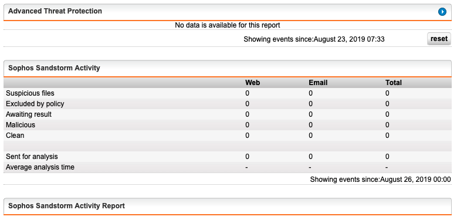Click the Web column header

[252, 83]
